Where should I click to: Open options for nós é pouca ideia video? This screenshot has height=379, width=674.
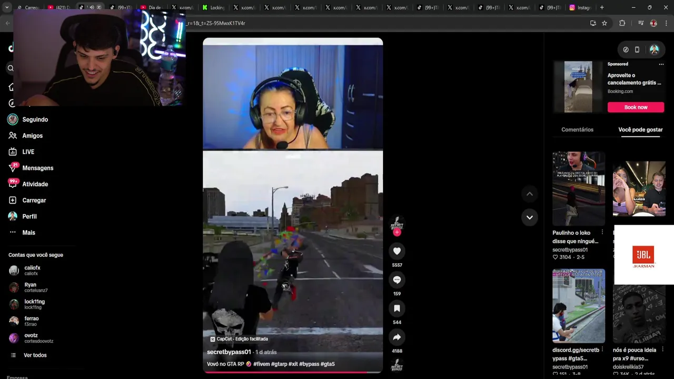(662, 350)
